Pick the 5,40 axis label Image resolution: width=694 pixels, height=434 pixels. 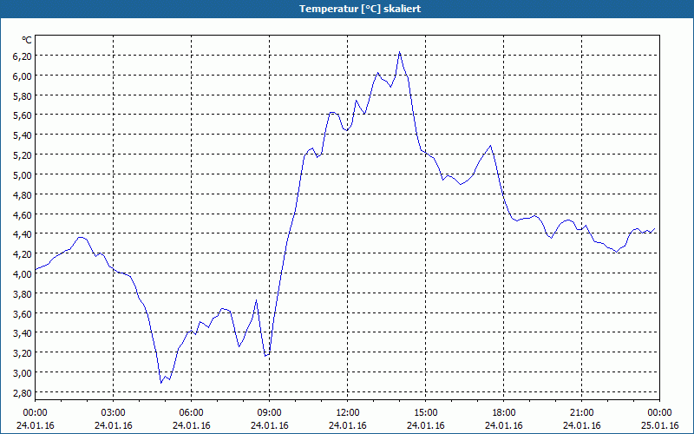pyautogui.click(x=23, y=135)
